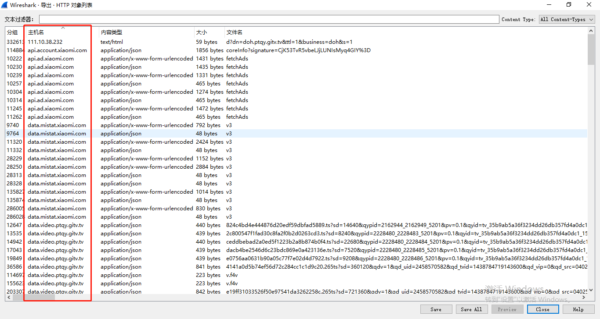The height and width of the screenshot is (319, 600).
Task: Focus the 文本过滤器 text filter field
Action: [x=269, y=19]
